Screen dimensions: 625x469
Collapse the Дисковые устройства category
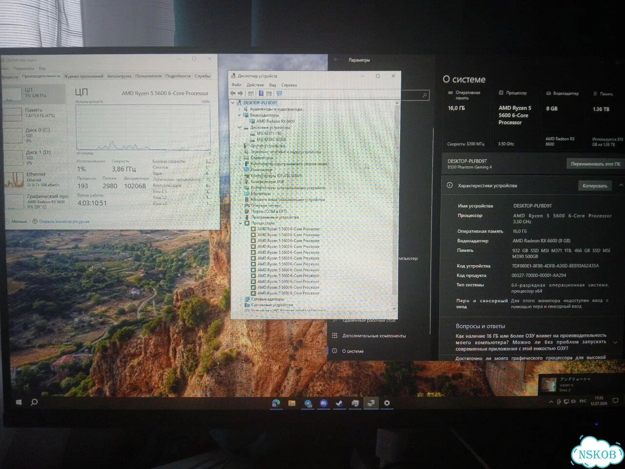coord(239,127)
